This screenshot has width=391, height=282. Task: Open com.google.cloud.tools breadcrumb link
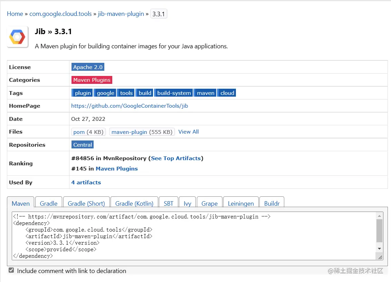[x=60, y=14]
